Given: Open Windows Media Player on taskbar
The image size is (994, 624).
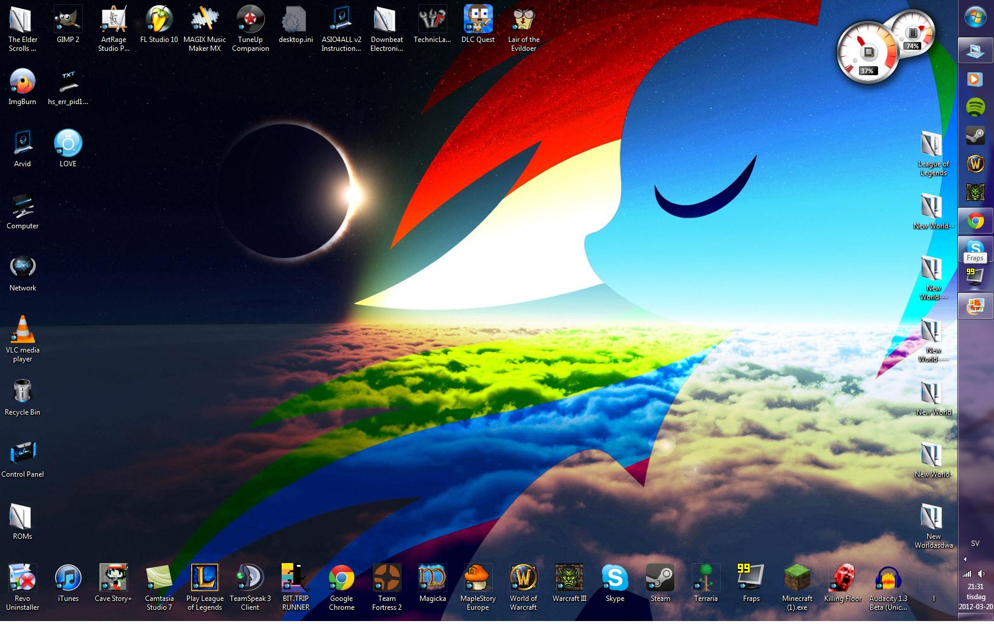Looking at the screenshot, I should tap(975, 78).
